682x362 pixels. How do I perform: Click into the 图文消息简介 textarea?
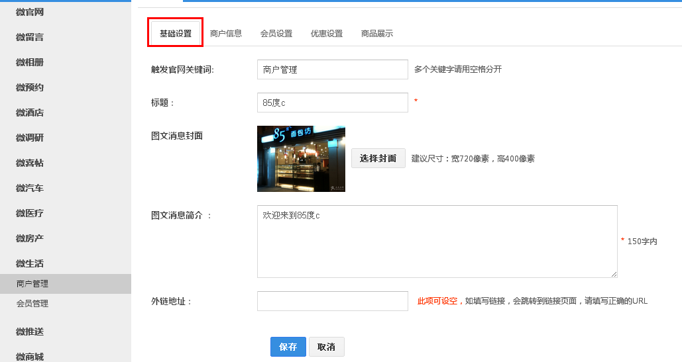click(437, 242)
